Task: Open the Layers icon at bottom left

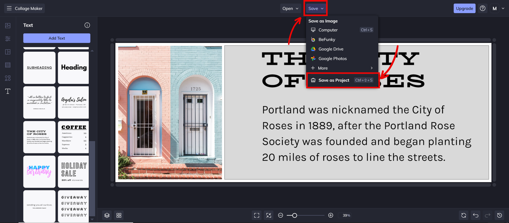Action: click(x=107, y=215)
